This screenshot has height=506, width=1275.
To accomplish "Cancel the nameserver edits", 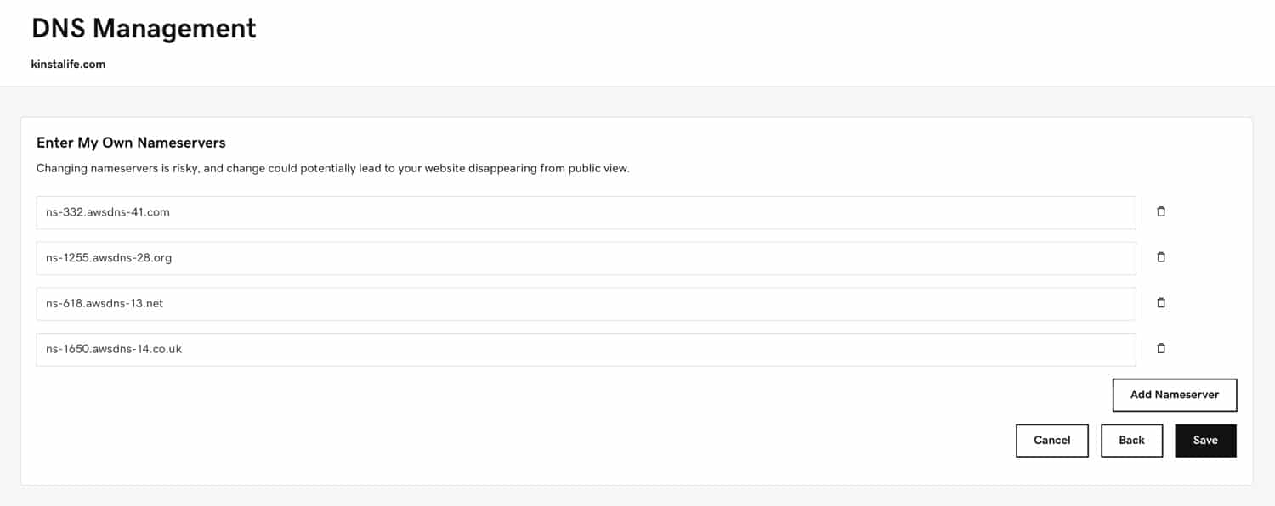I will tap(1052, 440).
